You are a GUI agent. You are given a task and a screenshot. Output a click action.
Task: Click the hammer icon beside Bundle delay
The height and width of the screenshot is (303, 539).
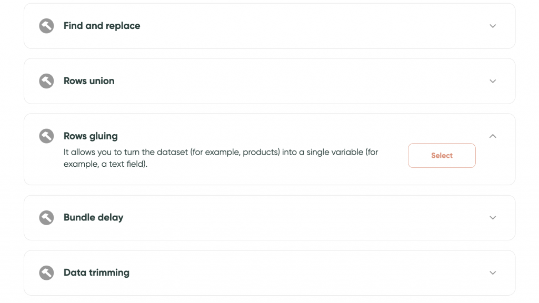[46, 217]
